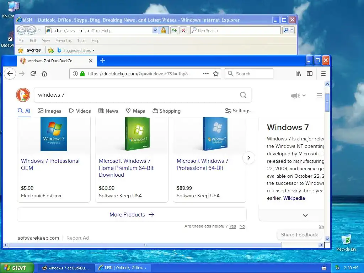Reload the DuckDuckGo page
The height and width of the screenshot is (273, 364).
coord(33,74)
